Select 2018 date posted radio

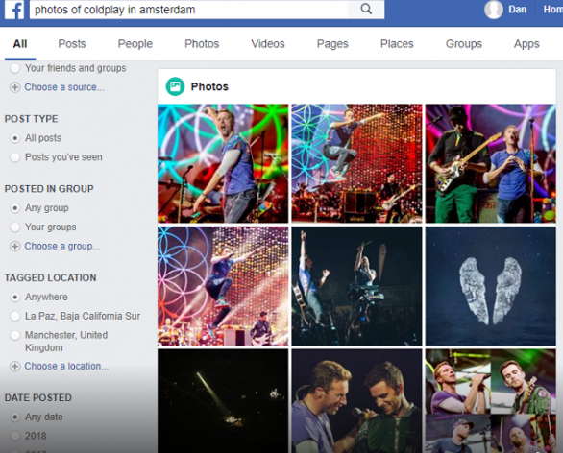[x=14, y=436]
